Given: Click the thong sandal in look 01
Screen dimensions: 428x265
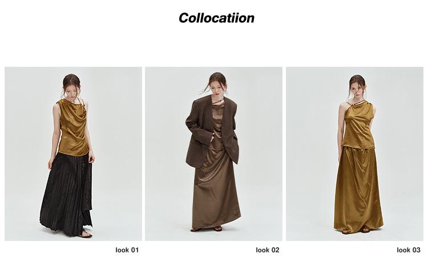Looking at the screenshot, I should pos(86,234).
